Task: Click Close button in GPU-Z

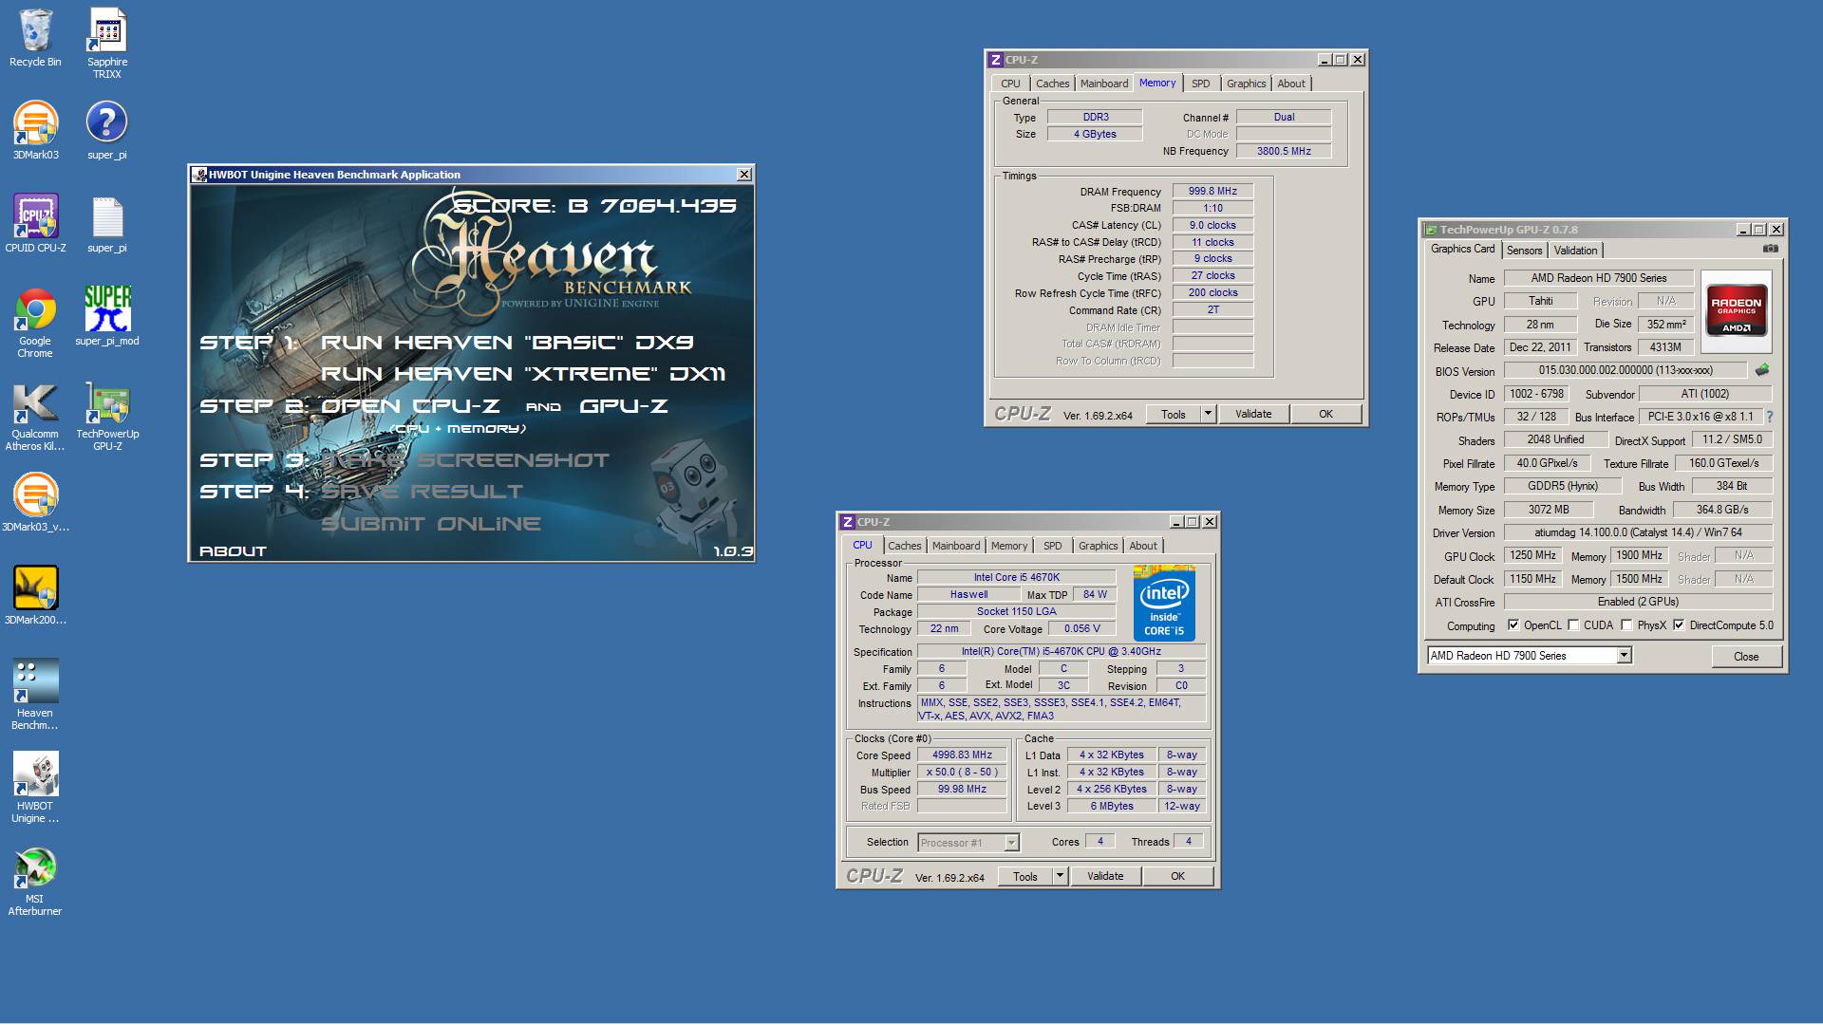Action: [1746, 657]
